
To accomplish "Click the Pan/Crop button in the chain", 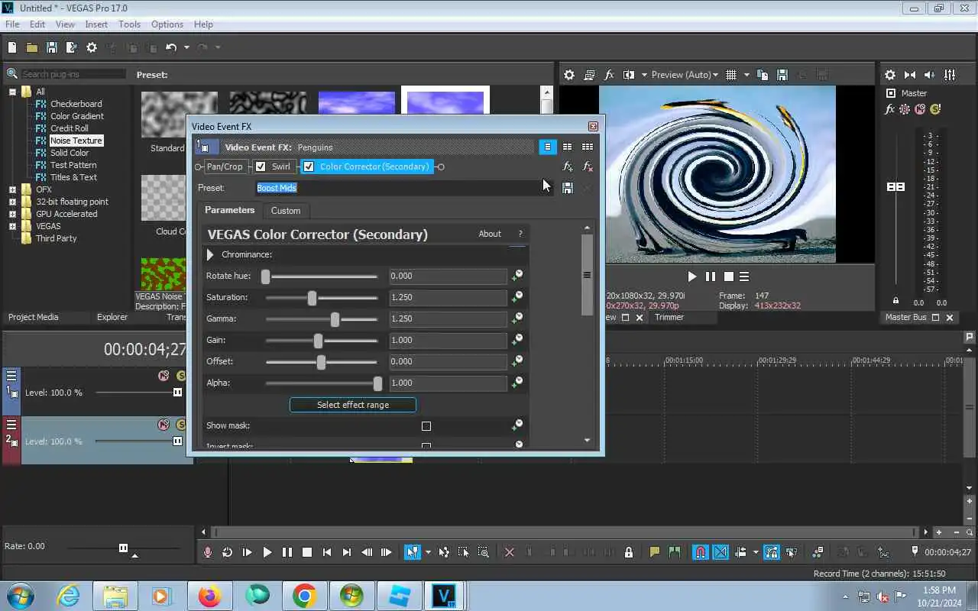I will (x=225, y=166).
